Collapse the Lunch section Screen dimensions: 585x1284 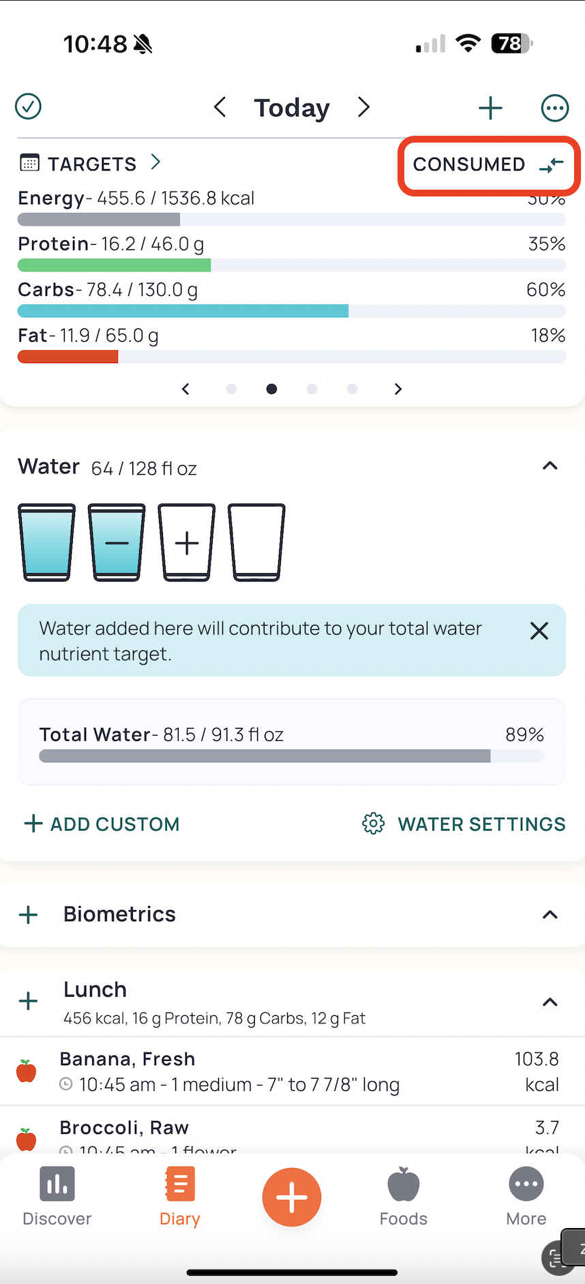550,1002
